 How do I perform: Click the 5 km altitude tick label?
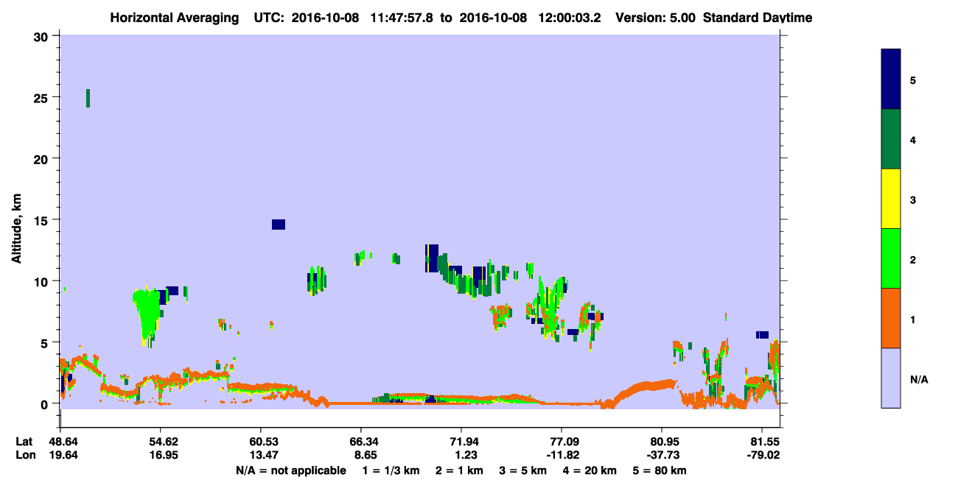[46, 342]
